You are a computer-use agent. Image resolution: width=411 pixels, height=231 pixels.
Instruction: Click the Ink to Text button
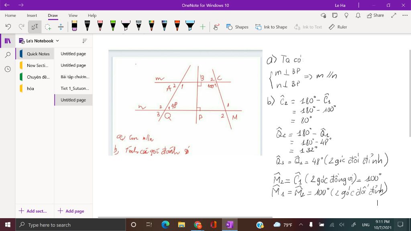308,27
